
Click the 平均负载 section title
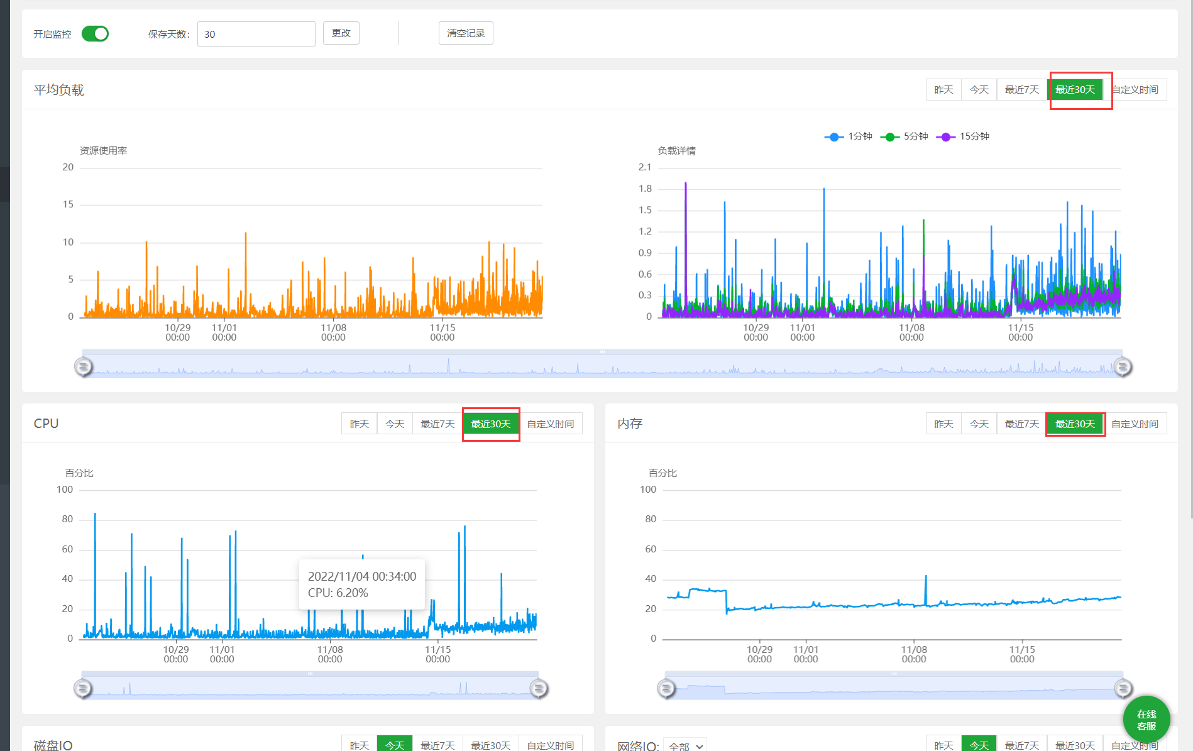59,90
